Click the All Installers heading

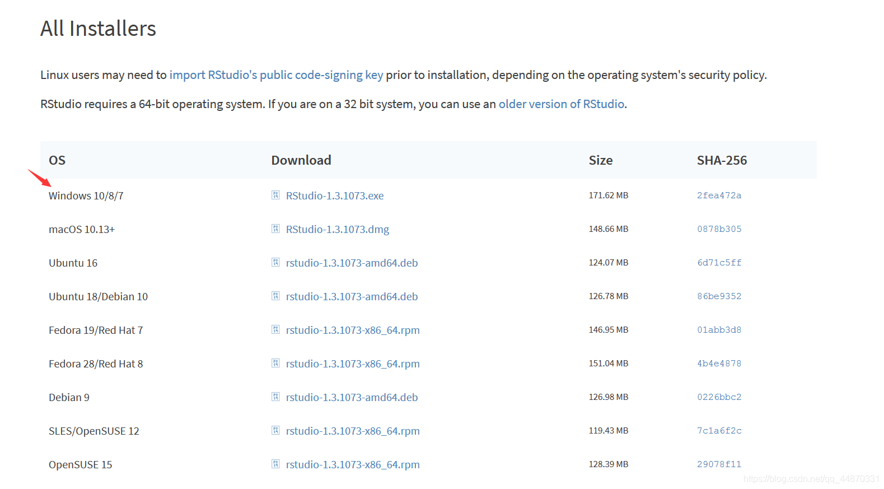(x=99, y=29)
